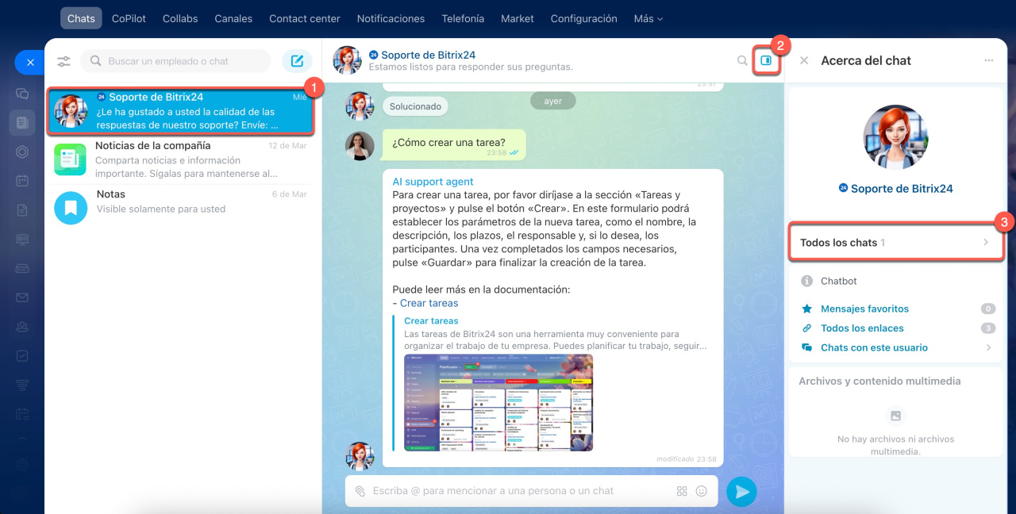Expand the Todos los chats row
Viewport: 1016px width, 514px height.
tap(895, 243)
